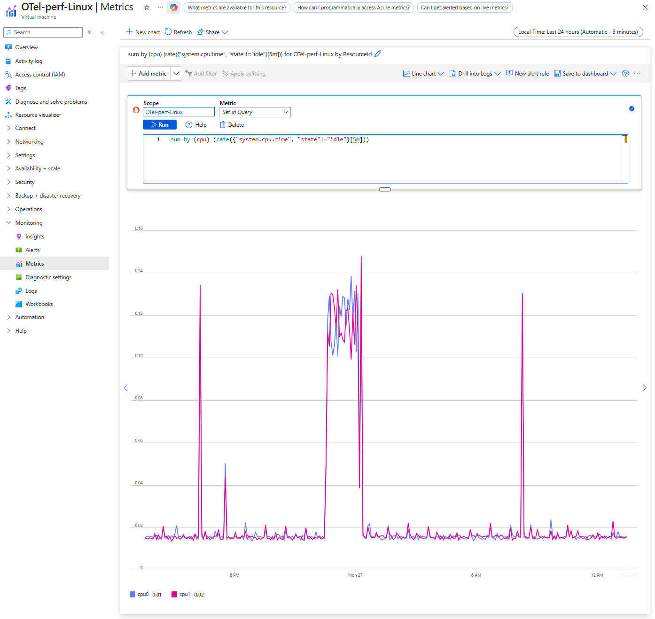The height and width of the screenshot is (619, 655).
Task: Collapse the sidebar with double chevron
Action: pos(102,32)
